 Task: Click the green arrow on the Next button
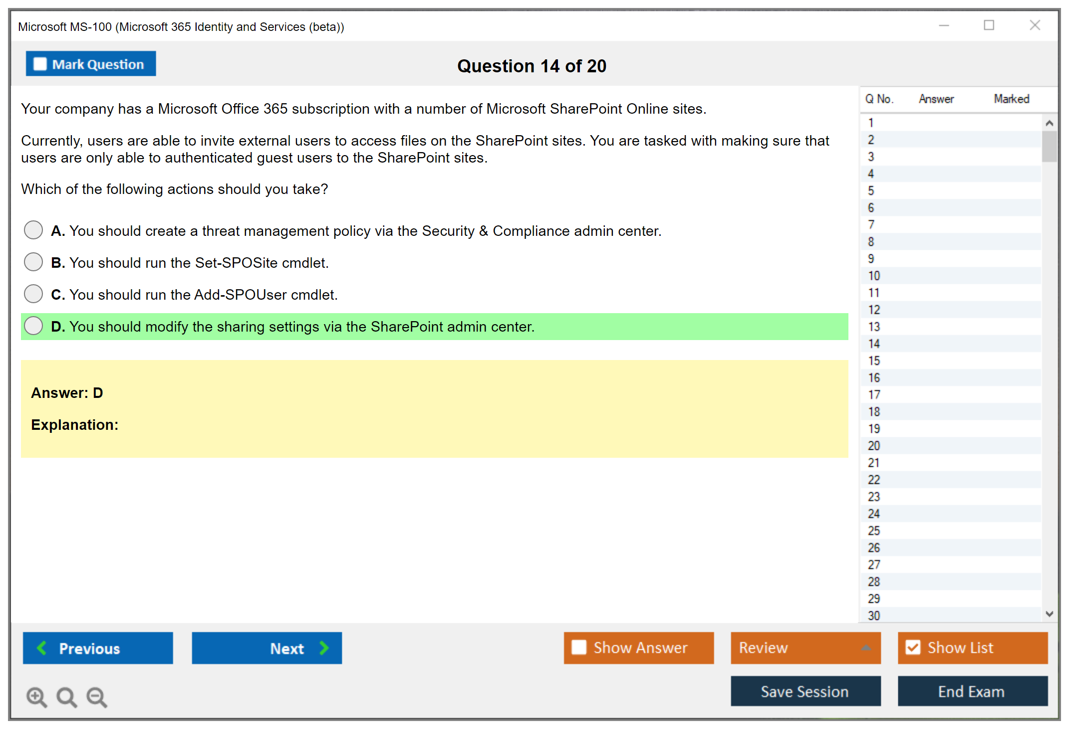point(324,648)
